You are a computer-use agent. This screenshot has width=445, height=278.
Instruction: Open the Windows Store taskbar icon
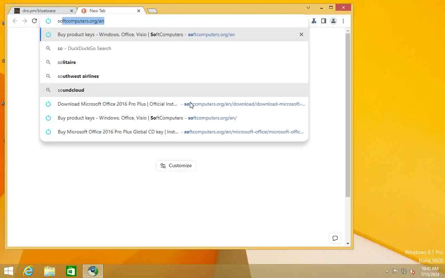(71, 271)
